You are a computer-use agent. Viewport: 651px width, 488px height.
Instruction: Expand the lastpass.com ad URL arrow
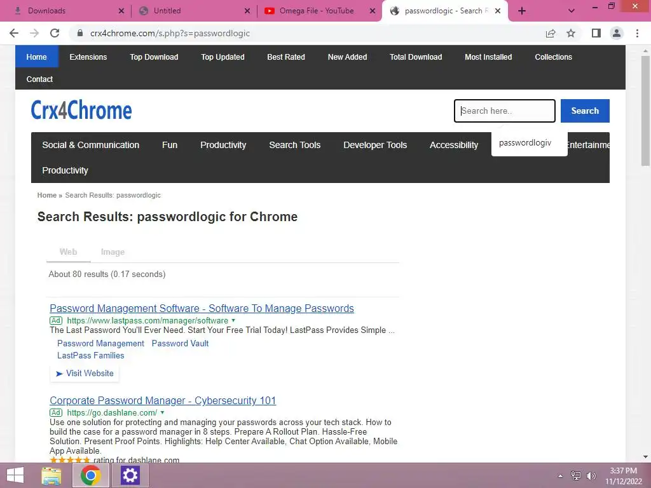tap(233, 320)
